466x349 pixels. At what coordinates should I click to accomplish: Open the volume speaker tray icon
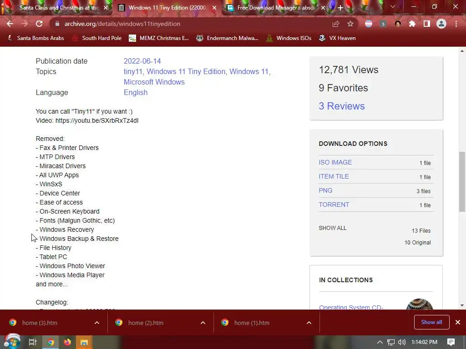[x=401, y=342]
